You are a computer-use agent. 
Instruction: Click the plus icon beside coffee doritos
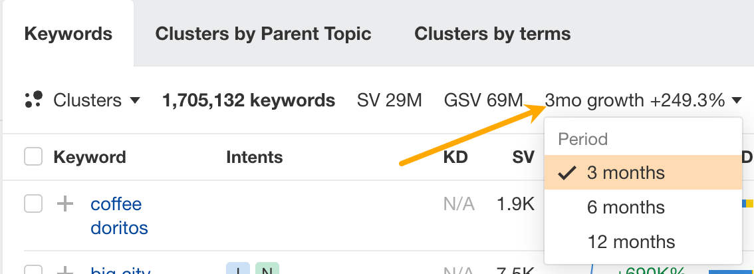64,204
